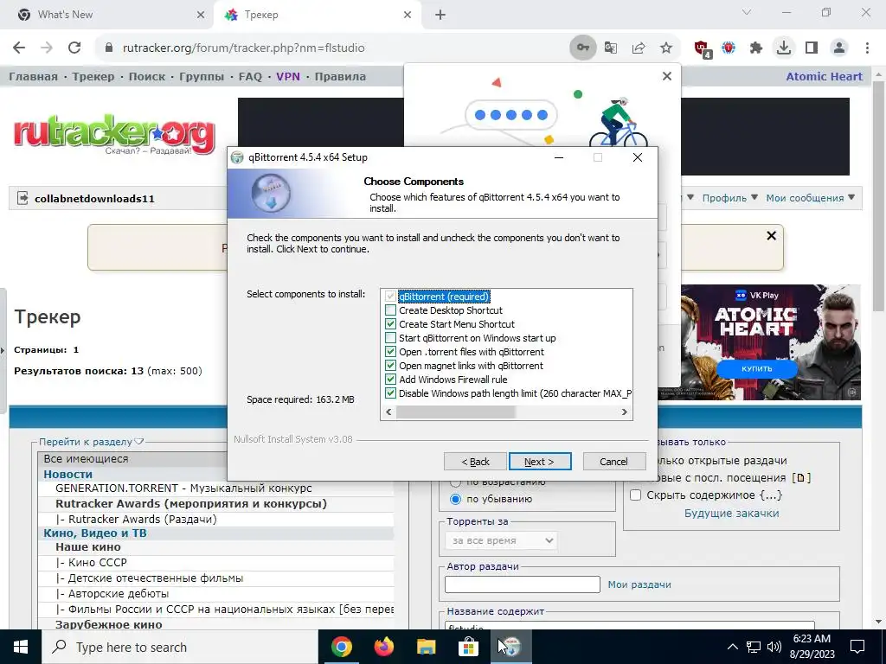Open the Мои раздачи link
Viewport: 886px width, 664px height.
[639, 584]
